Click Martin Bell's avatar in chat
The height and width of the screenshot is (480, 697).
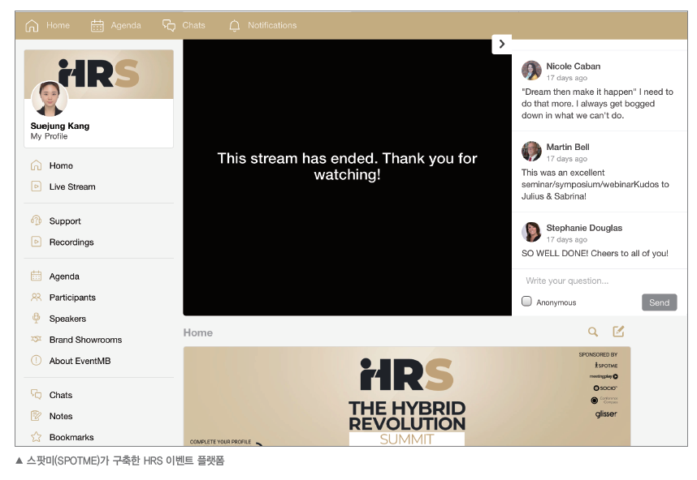tap(531, 152)
